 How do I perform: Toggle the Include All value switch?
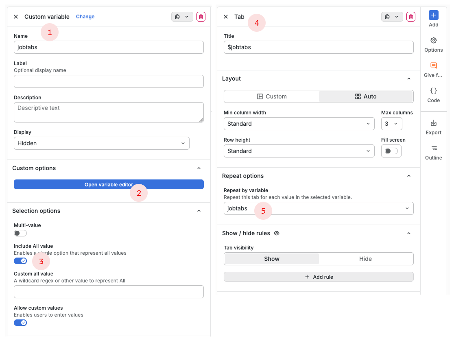tap(20, 261)
